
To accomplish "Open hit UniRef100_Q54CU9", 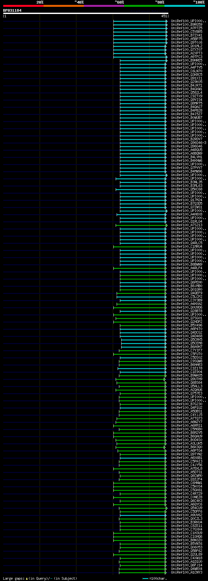I will click(187, 508).
